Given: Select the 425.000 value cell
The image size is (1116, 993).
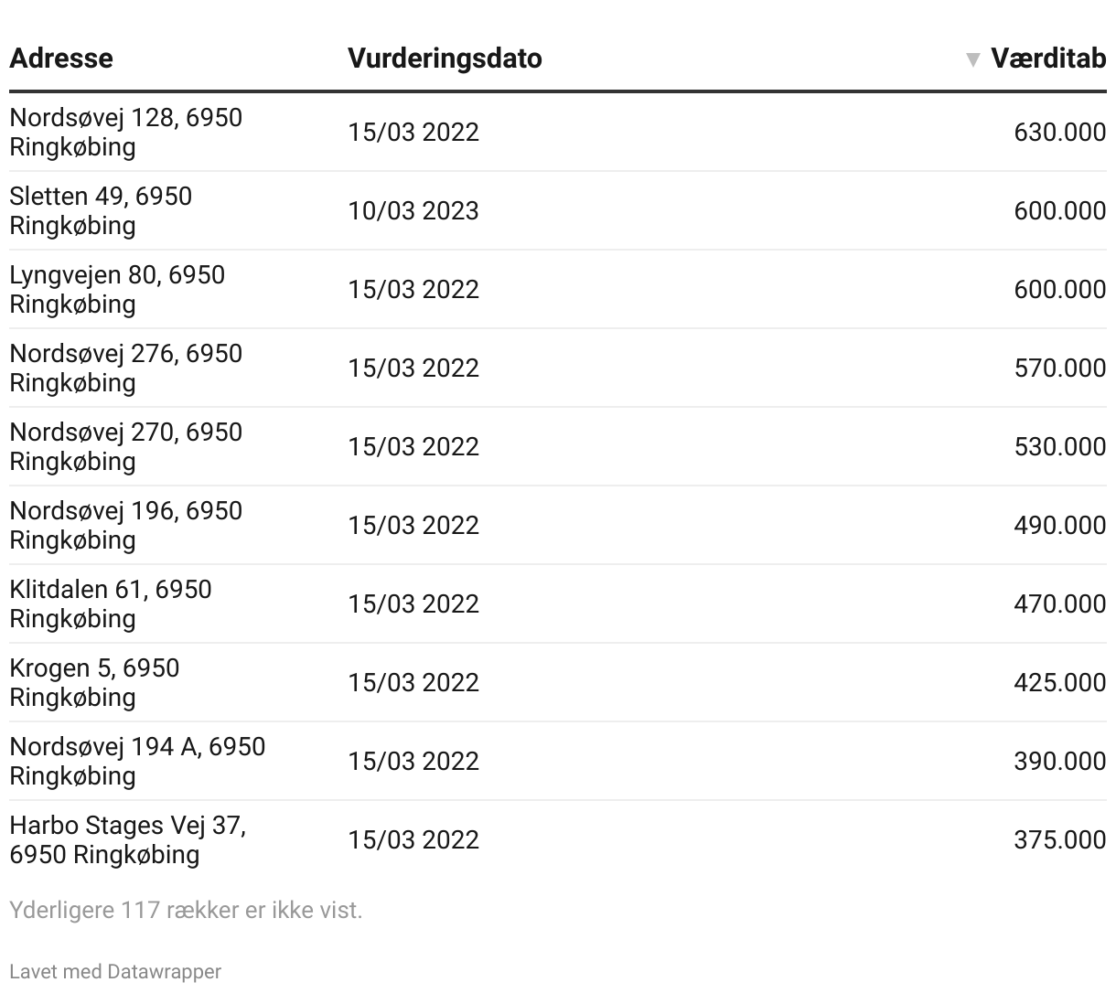Looking at the screenshot, I should (1059, 682).
